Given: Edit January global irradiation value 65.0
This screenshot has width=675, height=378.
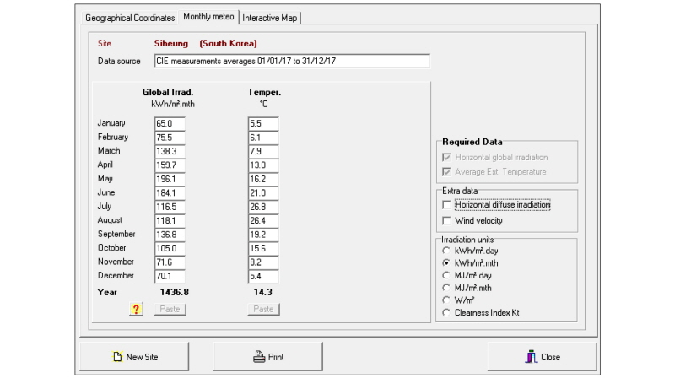Looking at the screenshot, I should coord(170,123).
